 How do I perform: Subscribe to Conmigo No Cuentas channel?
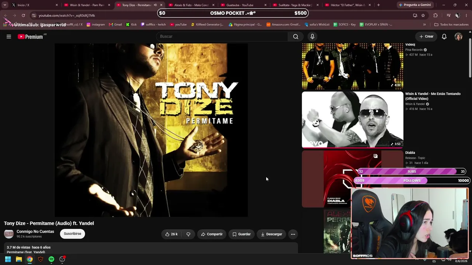pos(73,234)
